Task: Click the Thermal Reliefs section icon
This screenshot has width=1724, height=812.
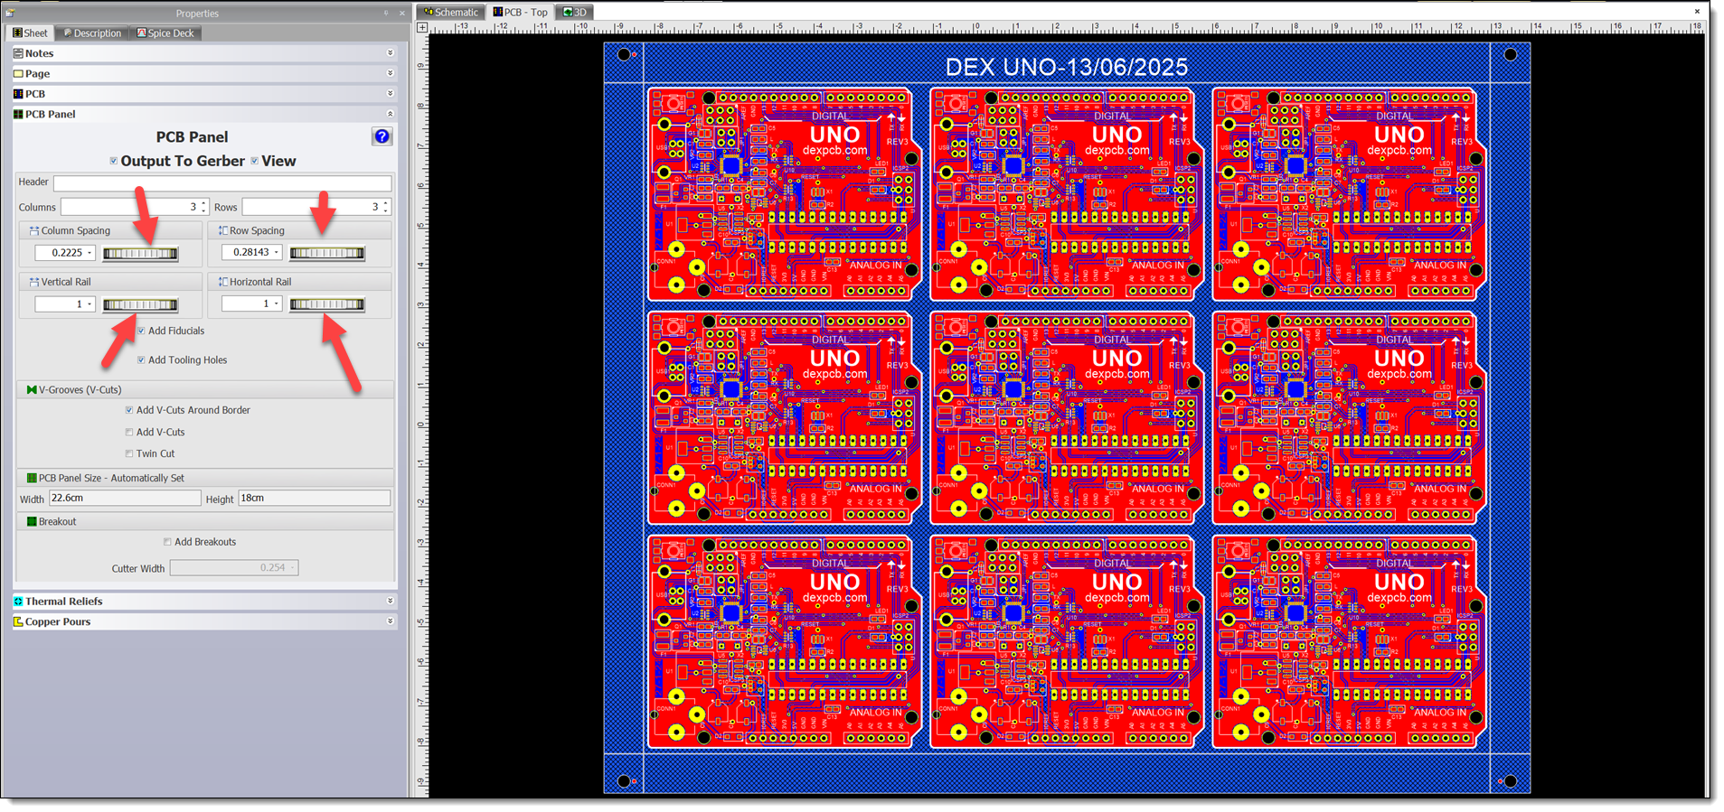Action: (18, 602)
